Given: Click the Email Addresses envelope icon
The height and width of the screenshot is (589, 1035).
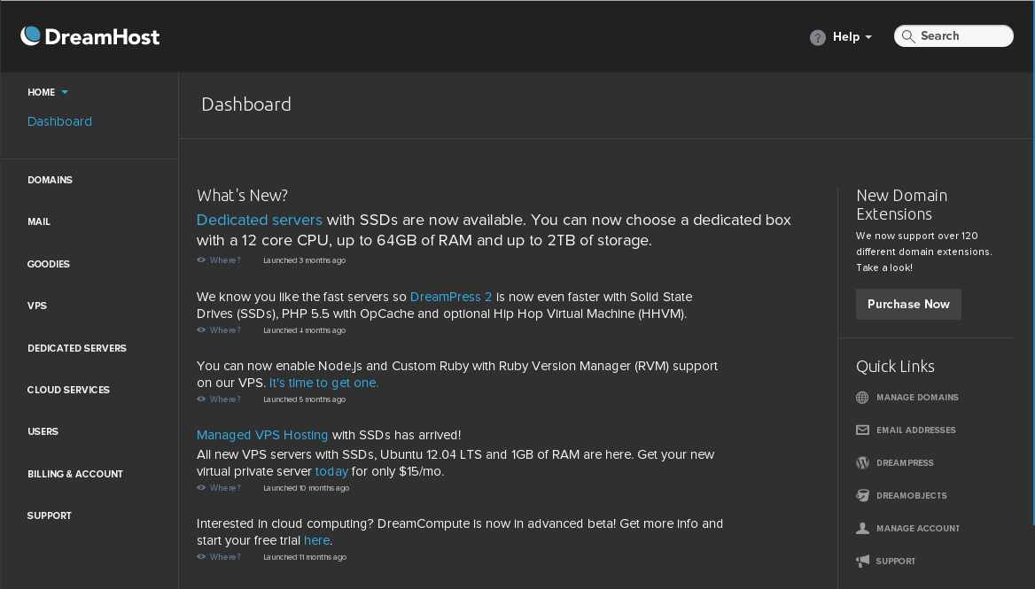Looking at the screenshot, I should pyautogui.click(x=862, y=430).
